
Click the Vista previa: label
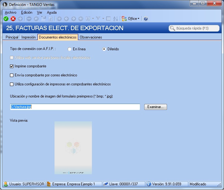pyautogui.click(x=19, y=120)
